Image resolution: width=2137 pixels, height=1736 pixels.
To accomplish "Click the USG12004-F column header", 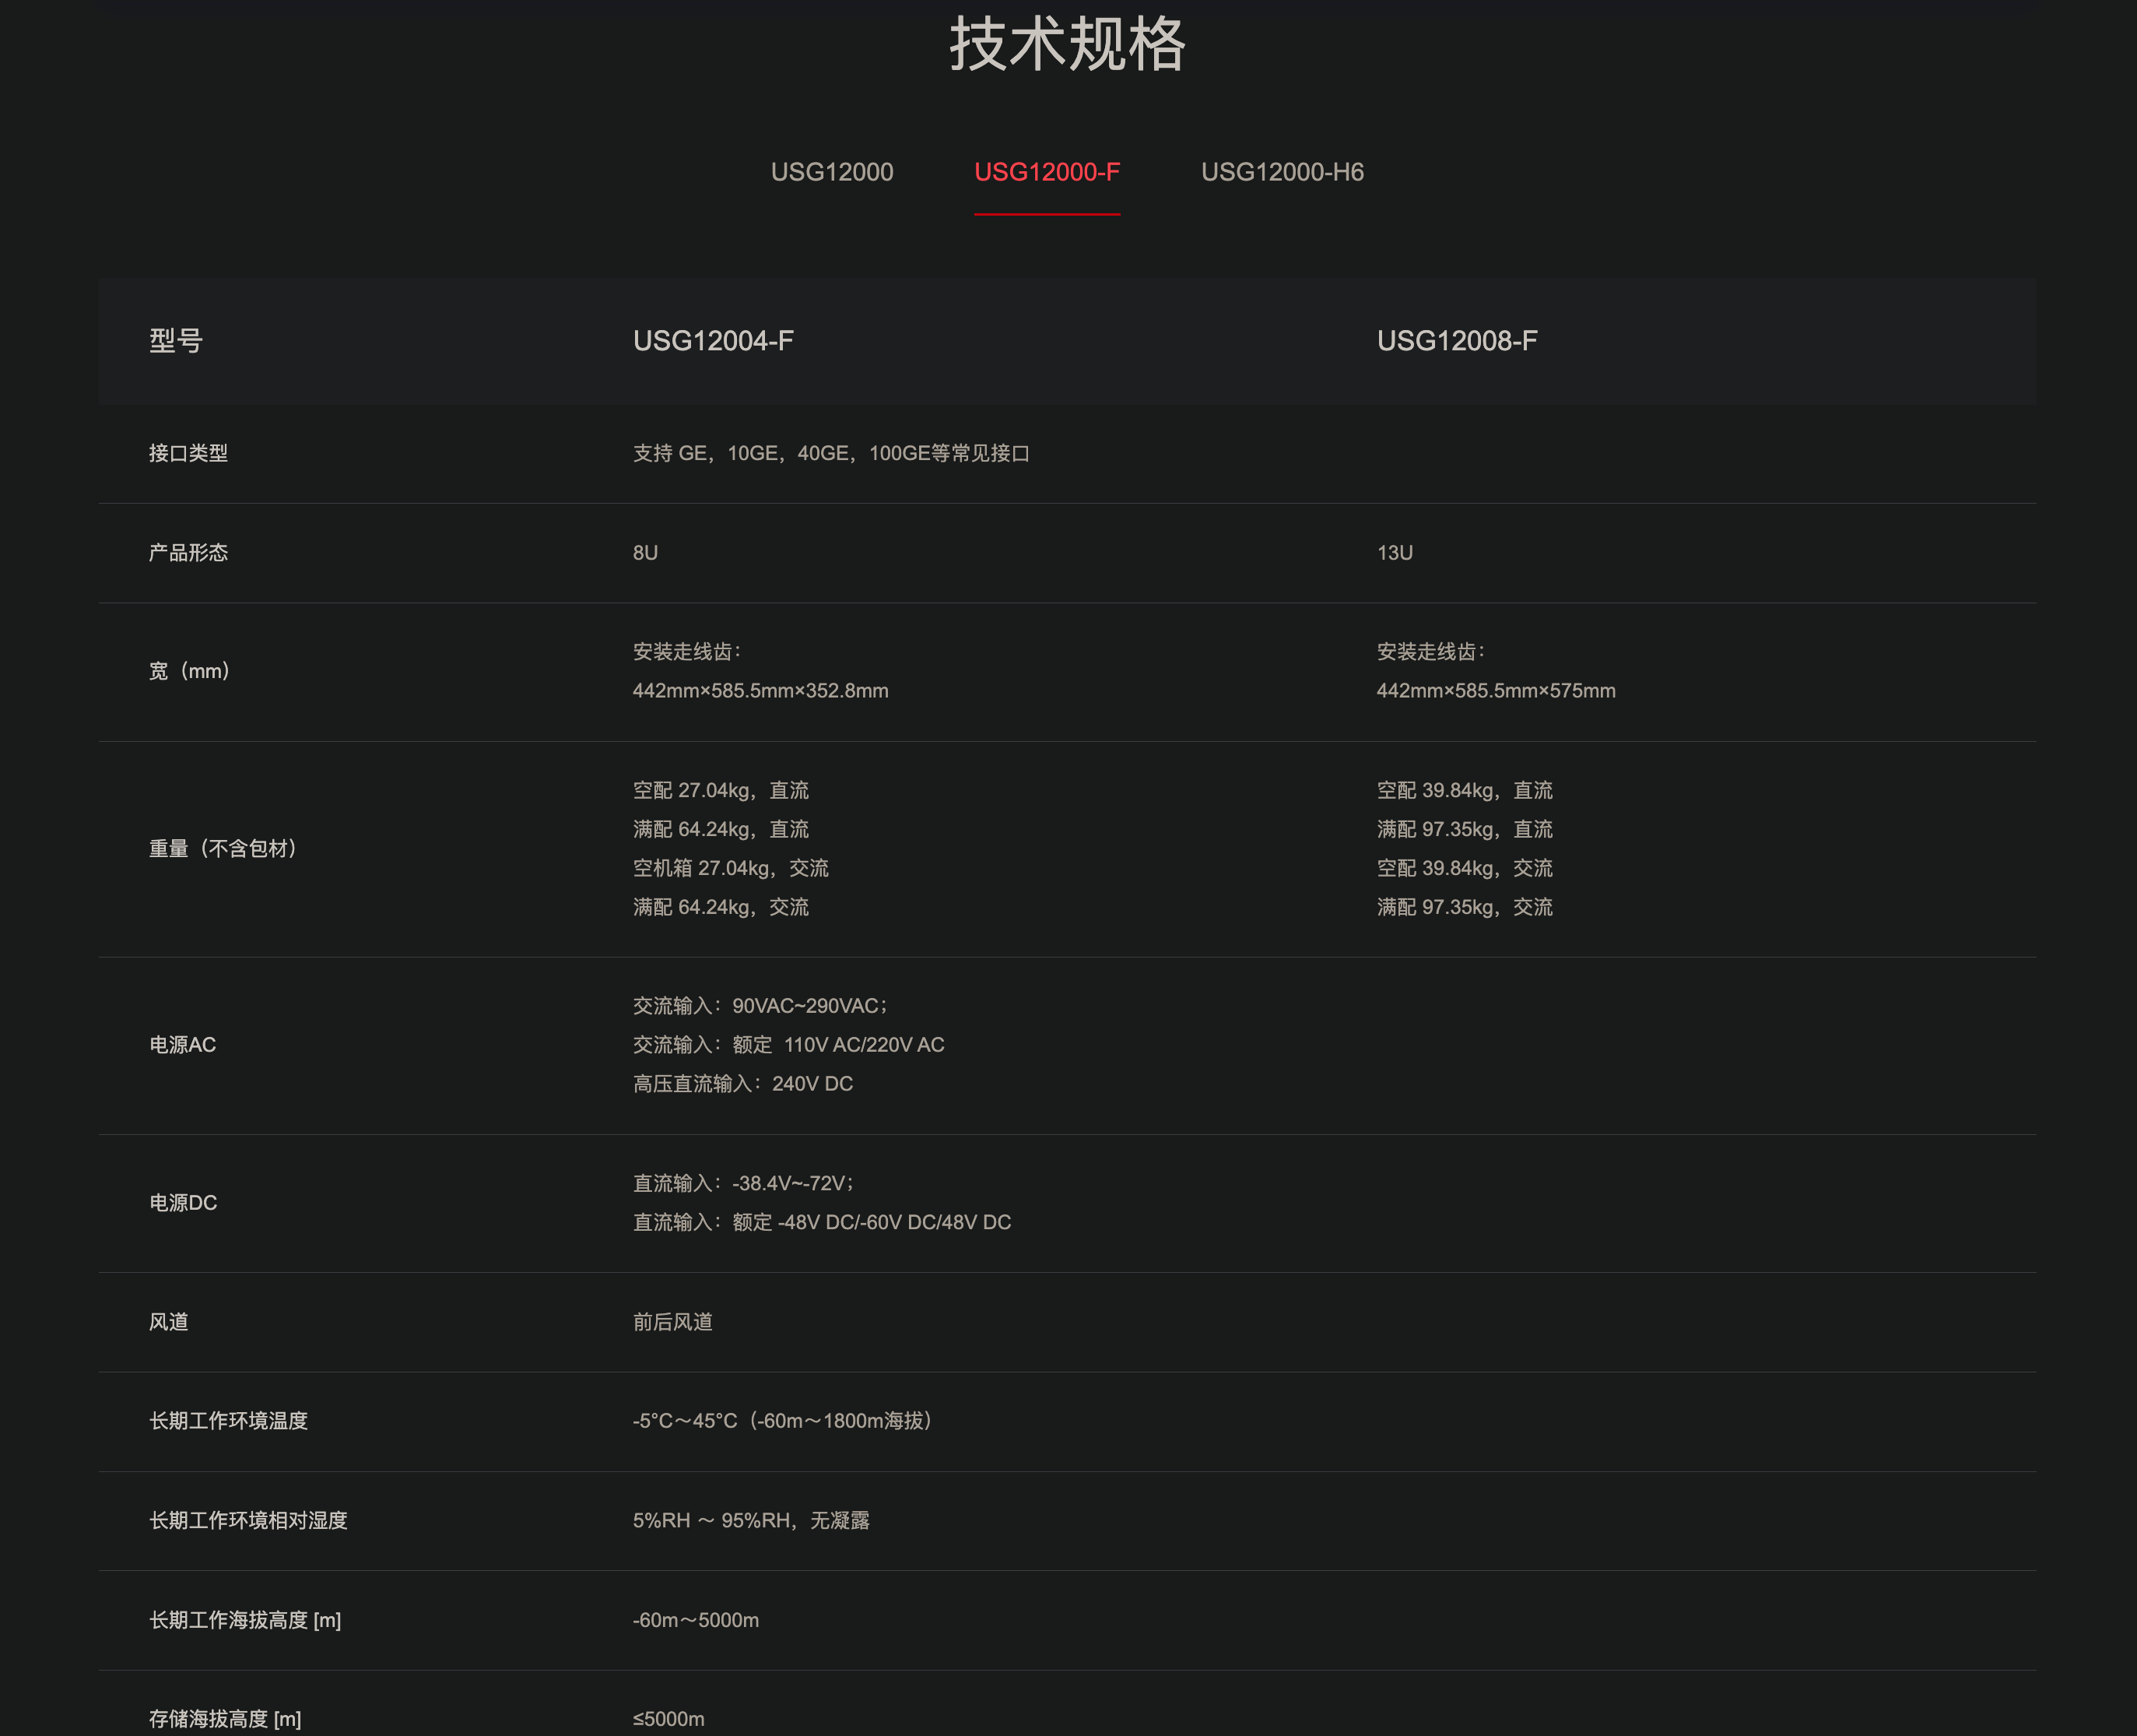I will [713, 341].
